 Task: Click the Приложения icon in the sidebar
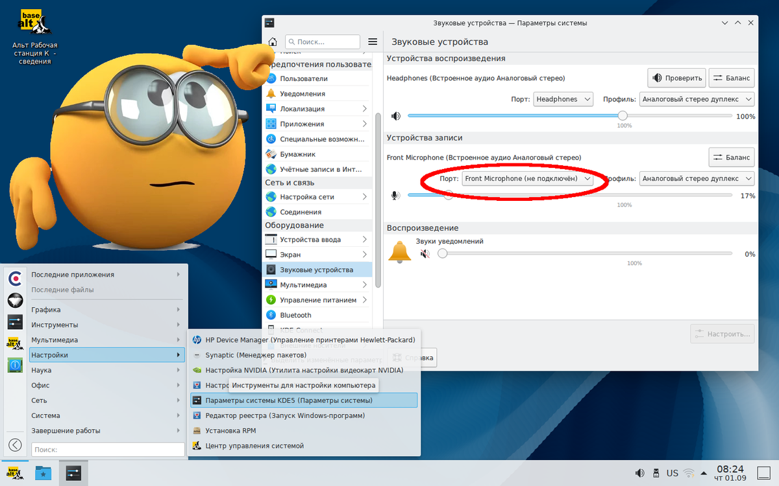click(271, 124)
